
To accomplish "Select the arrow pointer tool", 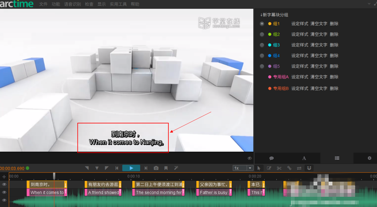I will point(259,168).
